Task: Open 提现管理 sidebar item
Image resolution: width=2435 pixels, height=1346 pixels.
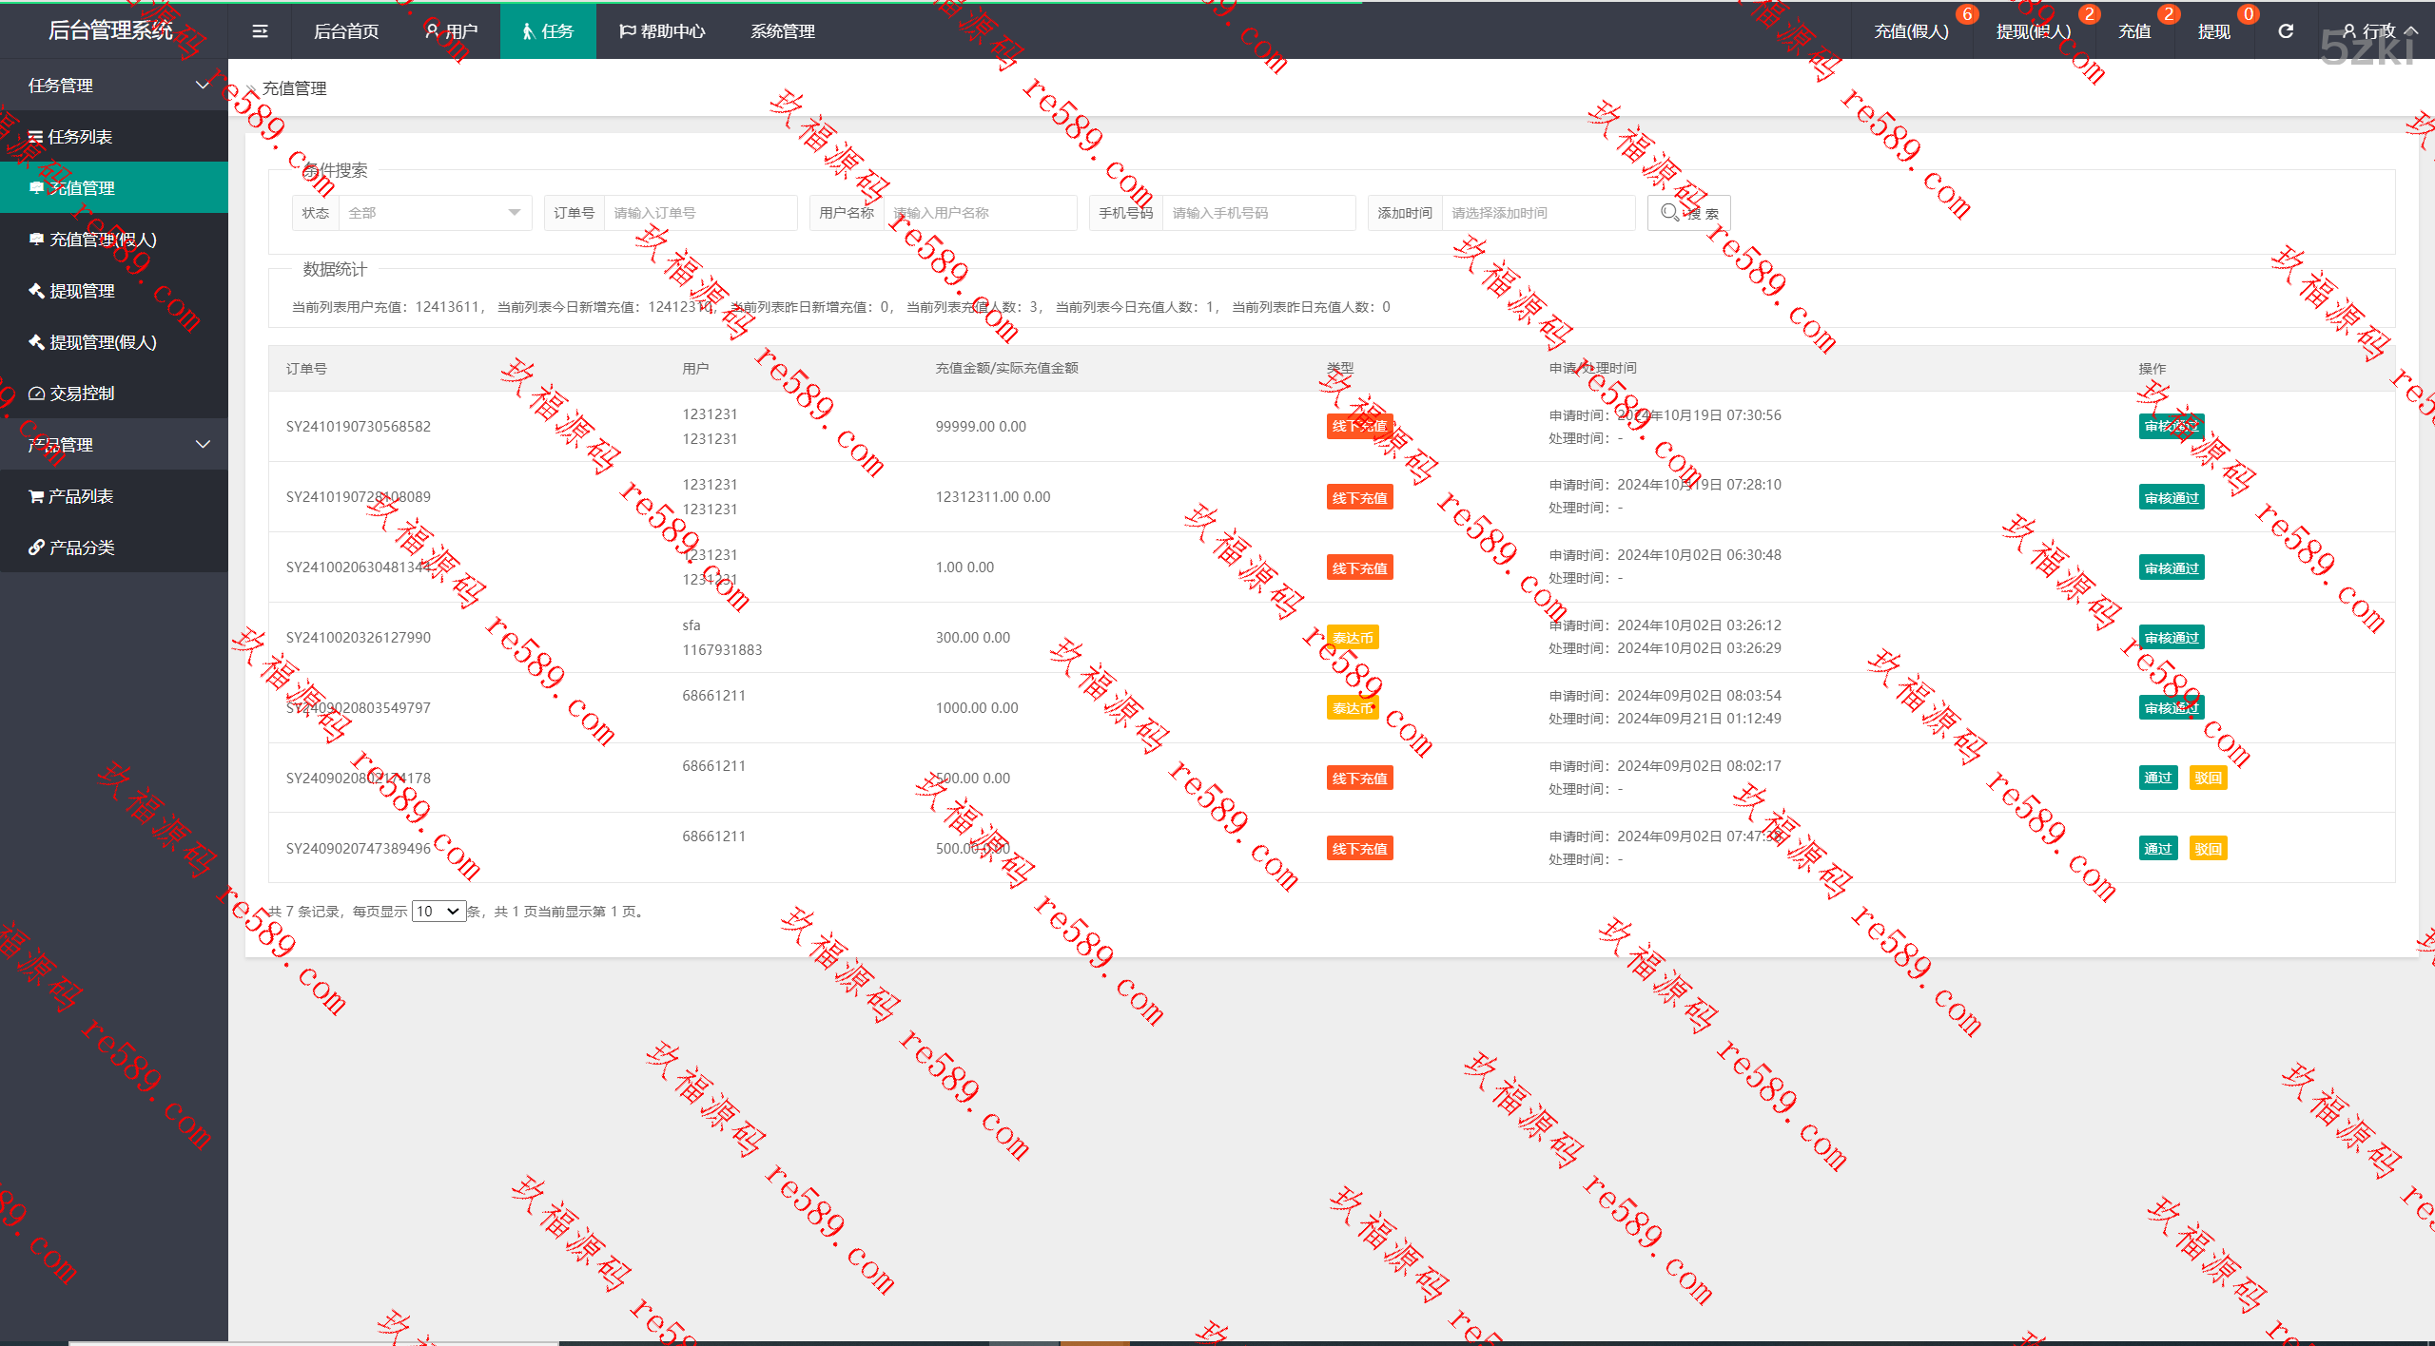Action: pyautogui.click(x=82, y=291)
